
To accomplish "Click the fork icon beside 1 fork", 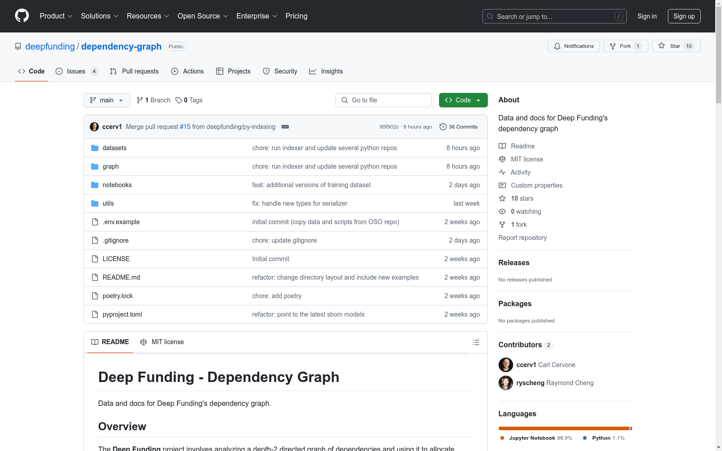I will (x=502, y=225).
